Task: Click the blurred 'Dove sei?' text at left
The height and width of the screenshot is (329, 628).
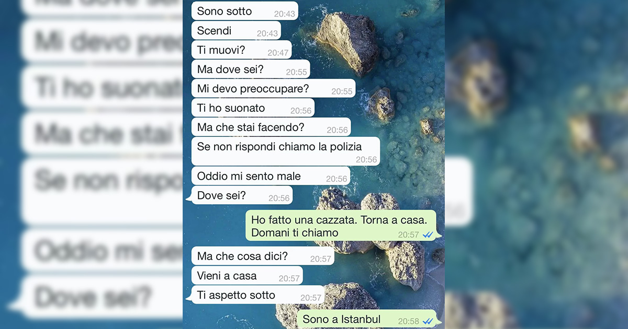Action: [94, 298]
